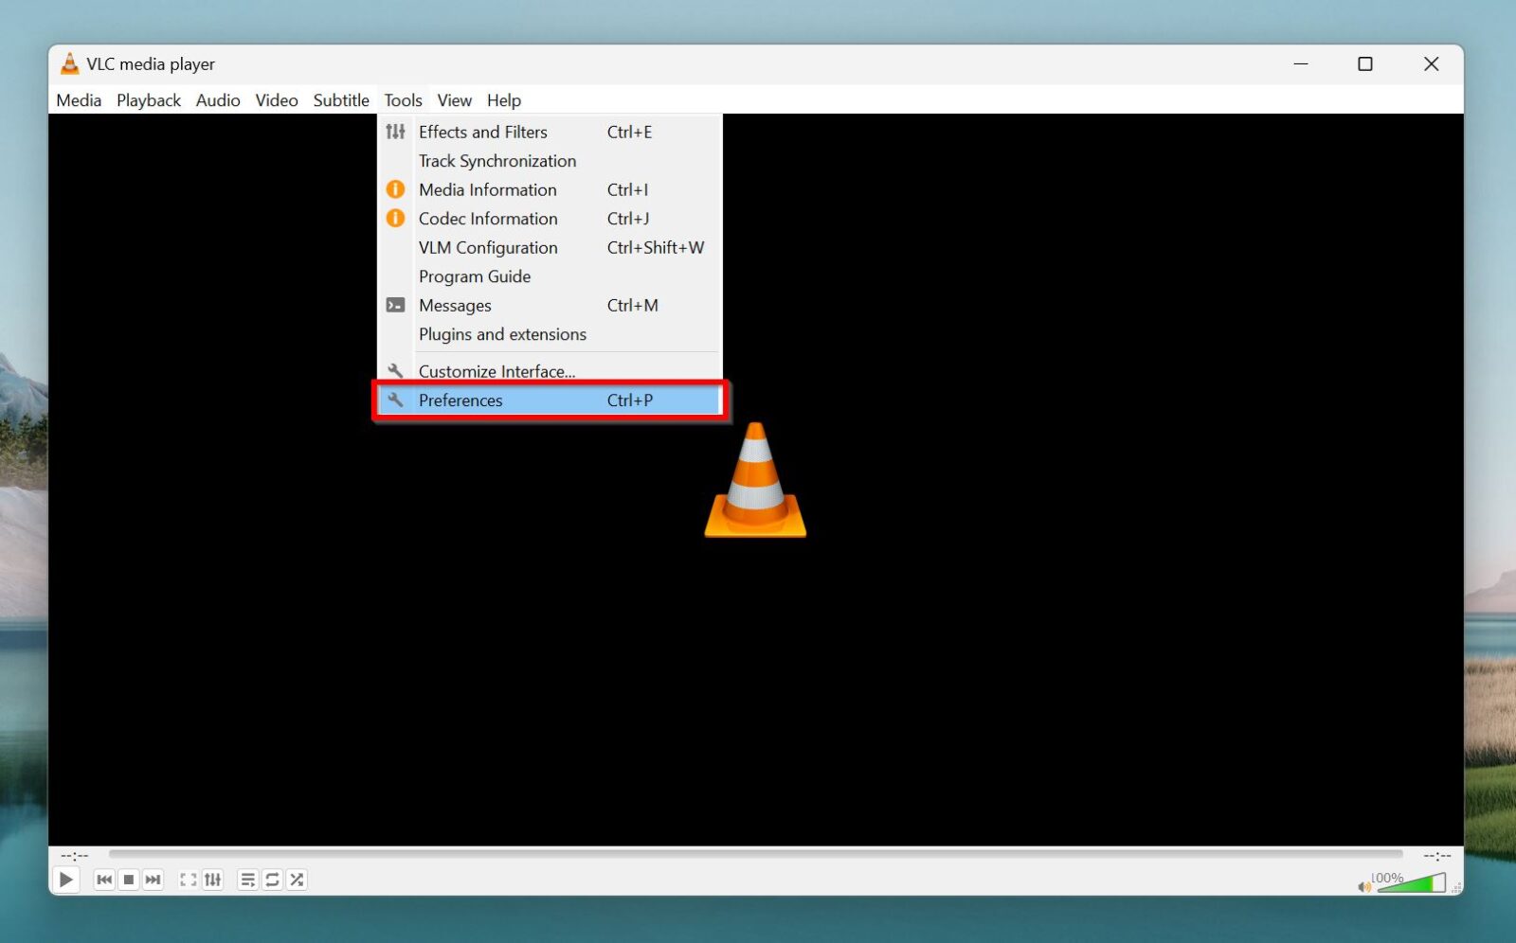Select the Next media icon
Screen dimensions: 1516x943
pyautogui.click(x=153, y=879)
